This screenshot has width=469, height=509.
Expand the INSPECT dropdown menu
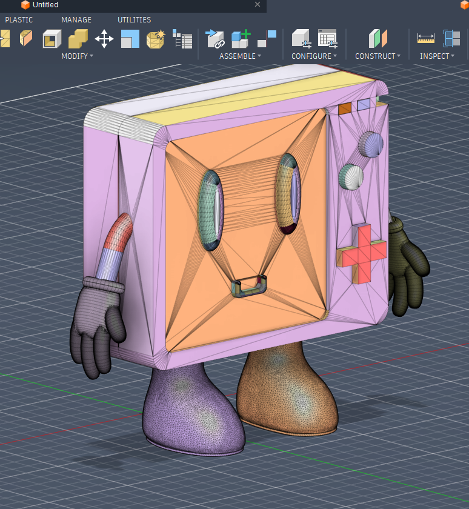pos(437,56)
